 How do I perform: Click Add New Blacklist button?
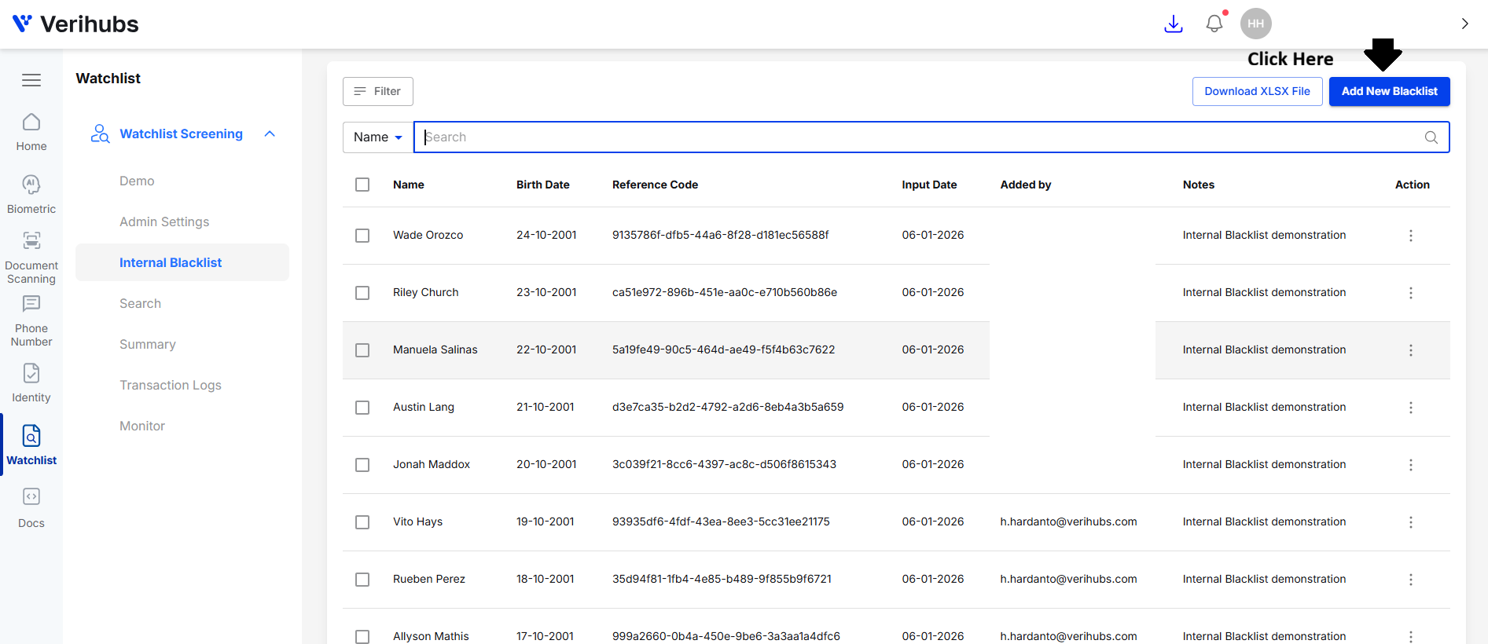(x=1389, y=91)
